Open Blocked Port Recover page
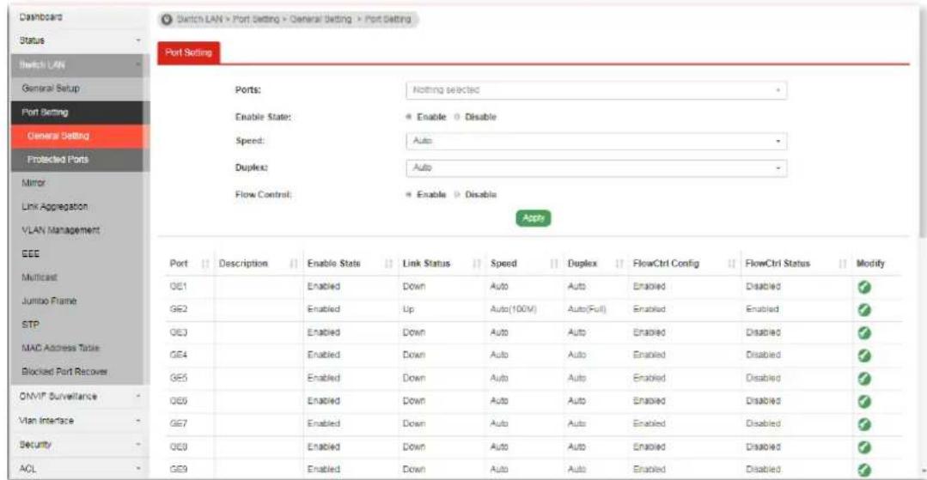 64,371
